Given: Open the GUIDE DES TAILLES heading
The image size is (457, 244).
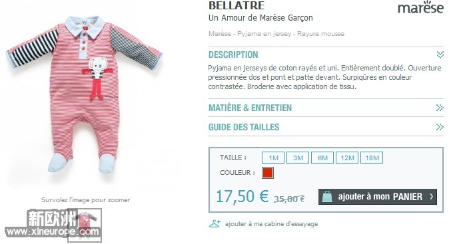Looking at the screenshot, I should point(244,127).
